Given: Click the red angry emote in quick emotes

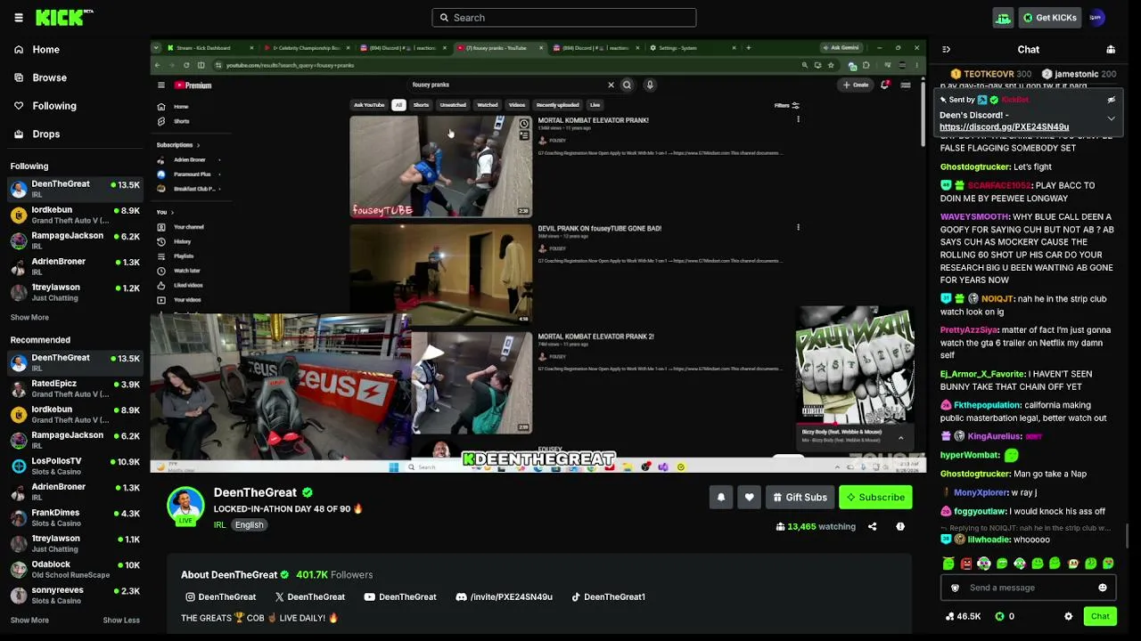Looking at the screenshot, I should 966,564.
